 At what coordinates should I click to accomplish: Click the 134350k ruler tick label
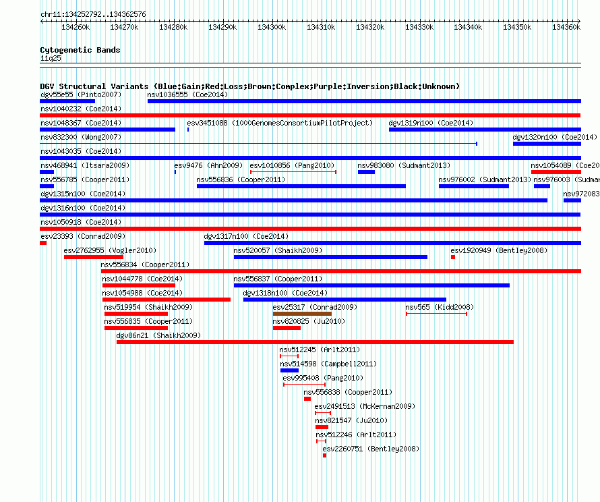click(517, 27)
